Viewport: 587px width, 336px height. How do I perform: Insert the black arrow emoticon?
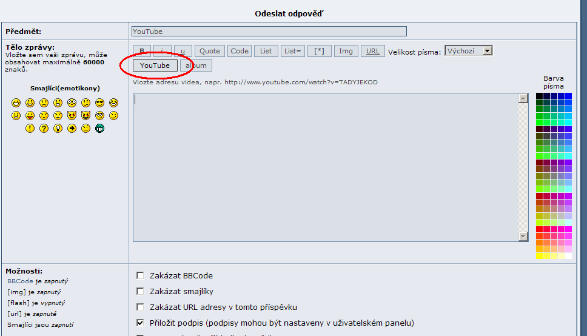[x=72, y=128]
